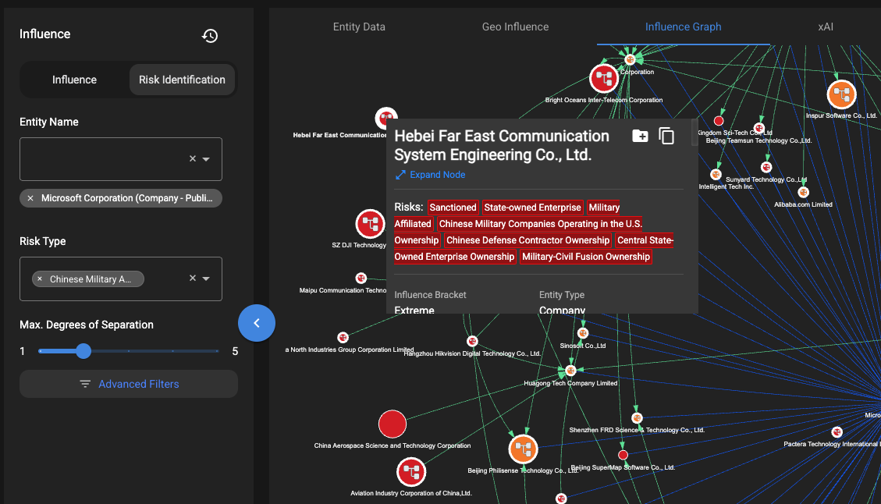The image size is (881, 504).
Task: Select the Hangzhou Hikvision Digital Technology node
Action: pyautogui.click(x=472, y=341)
